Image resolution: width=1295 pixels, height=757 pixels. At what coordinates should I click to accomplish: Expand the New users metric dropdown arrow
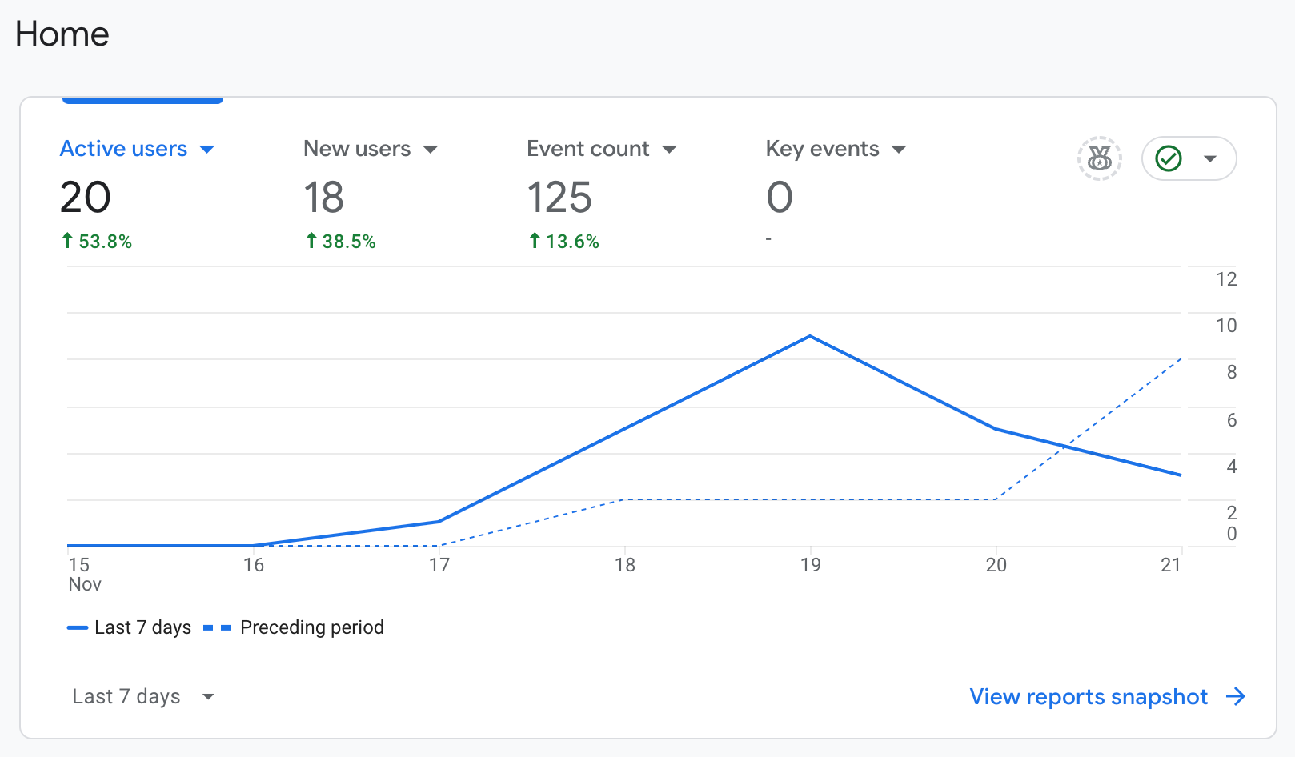pos(431,150)
